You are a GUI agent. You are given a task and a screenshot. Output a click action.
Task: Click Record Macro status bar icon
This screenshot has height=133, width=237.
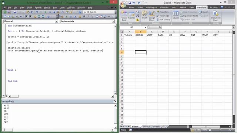click(130, 130)
